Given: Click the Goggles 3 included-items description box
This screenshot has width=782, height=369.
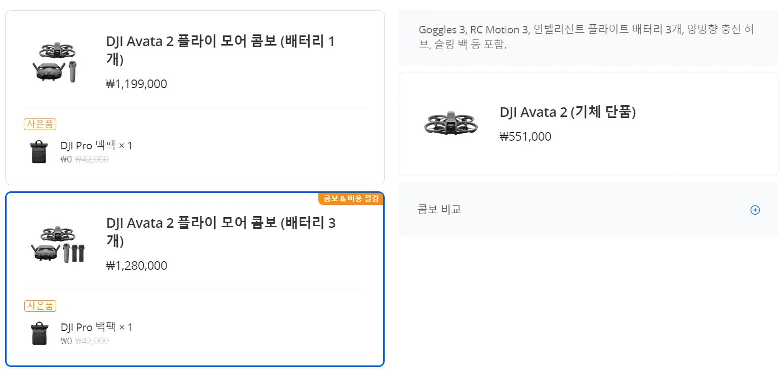Looking at the screenshot, I should [x=589, y=37].
